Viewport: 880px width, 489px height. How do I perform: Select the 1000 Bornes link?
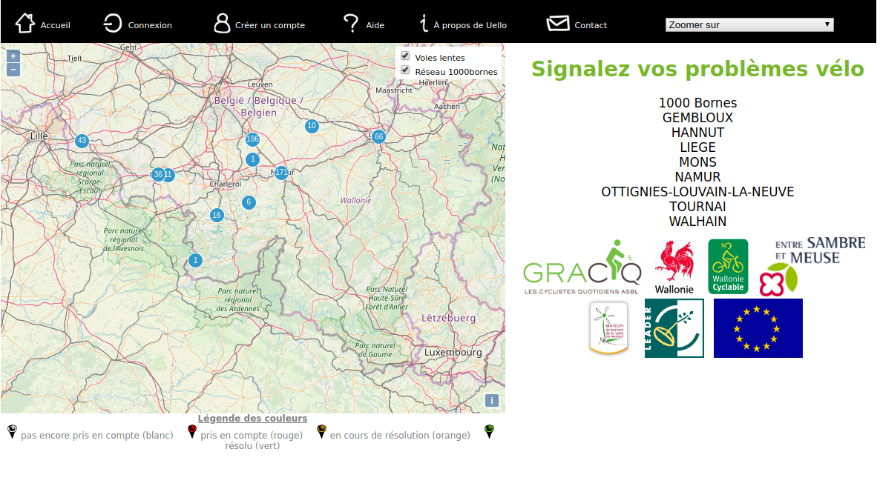697,103
